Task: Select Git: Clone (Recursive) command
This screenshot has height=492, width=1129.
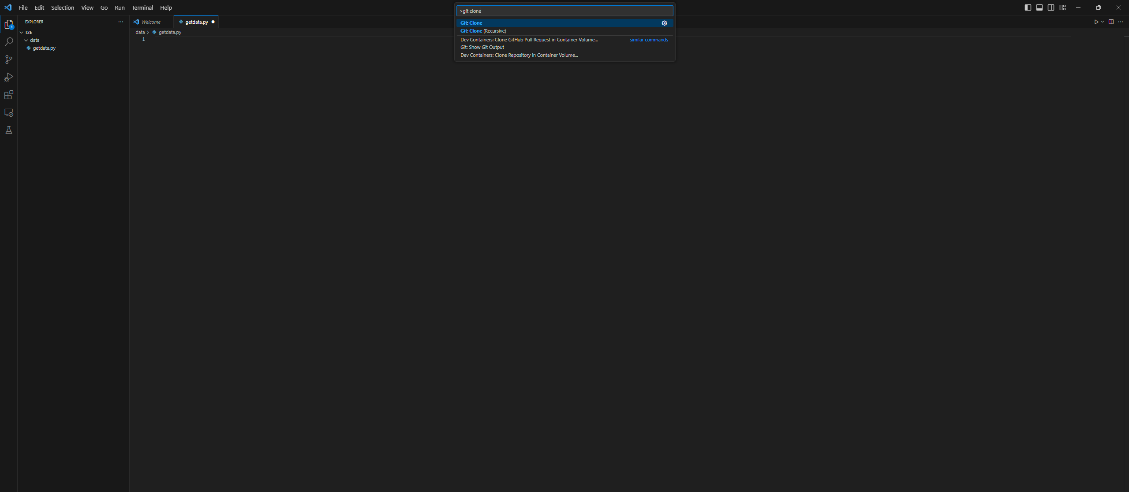Action: tap(483, 31)
